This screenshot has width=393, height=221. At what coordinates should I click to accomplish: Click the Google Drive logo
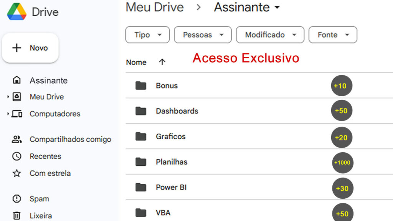click(16, 11)
